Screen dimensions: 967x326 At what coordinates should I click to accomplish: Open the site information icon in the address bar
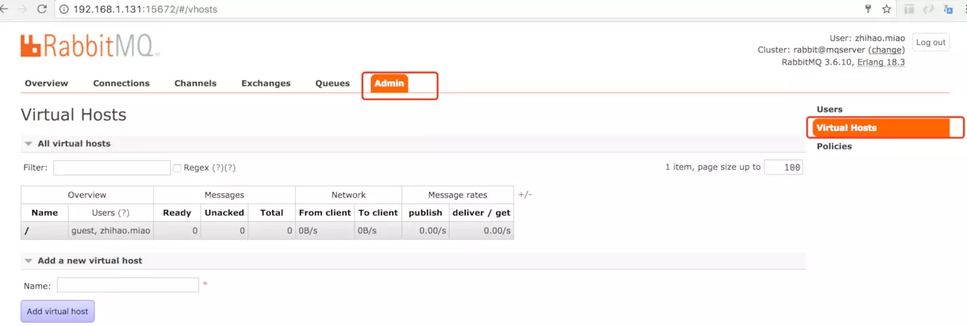[64, 10]
